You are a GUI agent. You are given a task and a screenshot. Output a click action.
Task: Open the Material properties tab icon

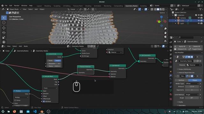tap(171, 94)
